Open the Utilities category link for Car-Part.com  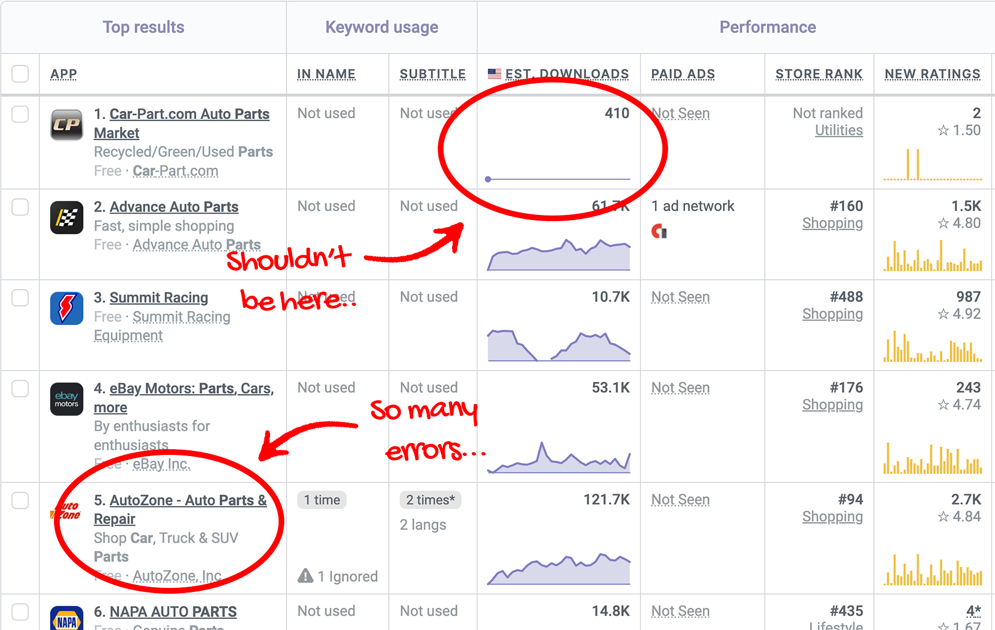[839, 130]
